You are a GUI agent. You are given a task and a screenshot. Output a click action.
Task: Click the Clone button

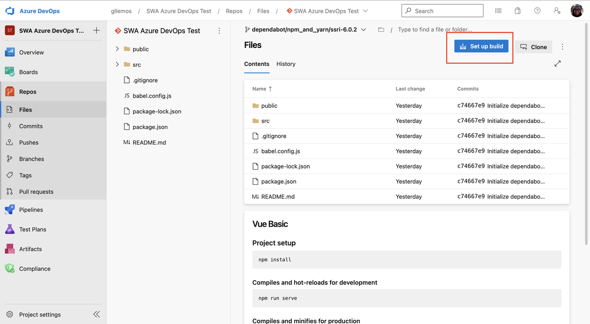click(533, 47)
